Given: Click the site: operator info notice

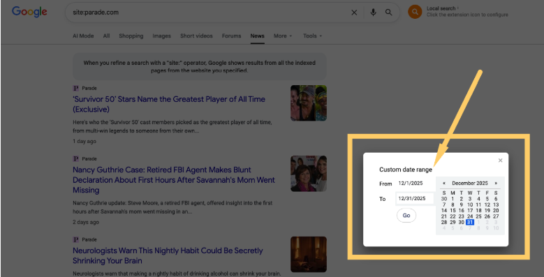Looking at the screenshot, I should point(200,66).
